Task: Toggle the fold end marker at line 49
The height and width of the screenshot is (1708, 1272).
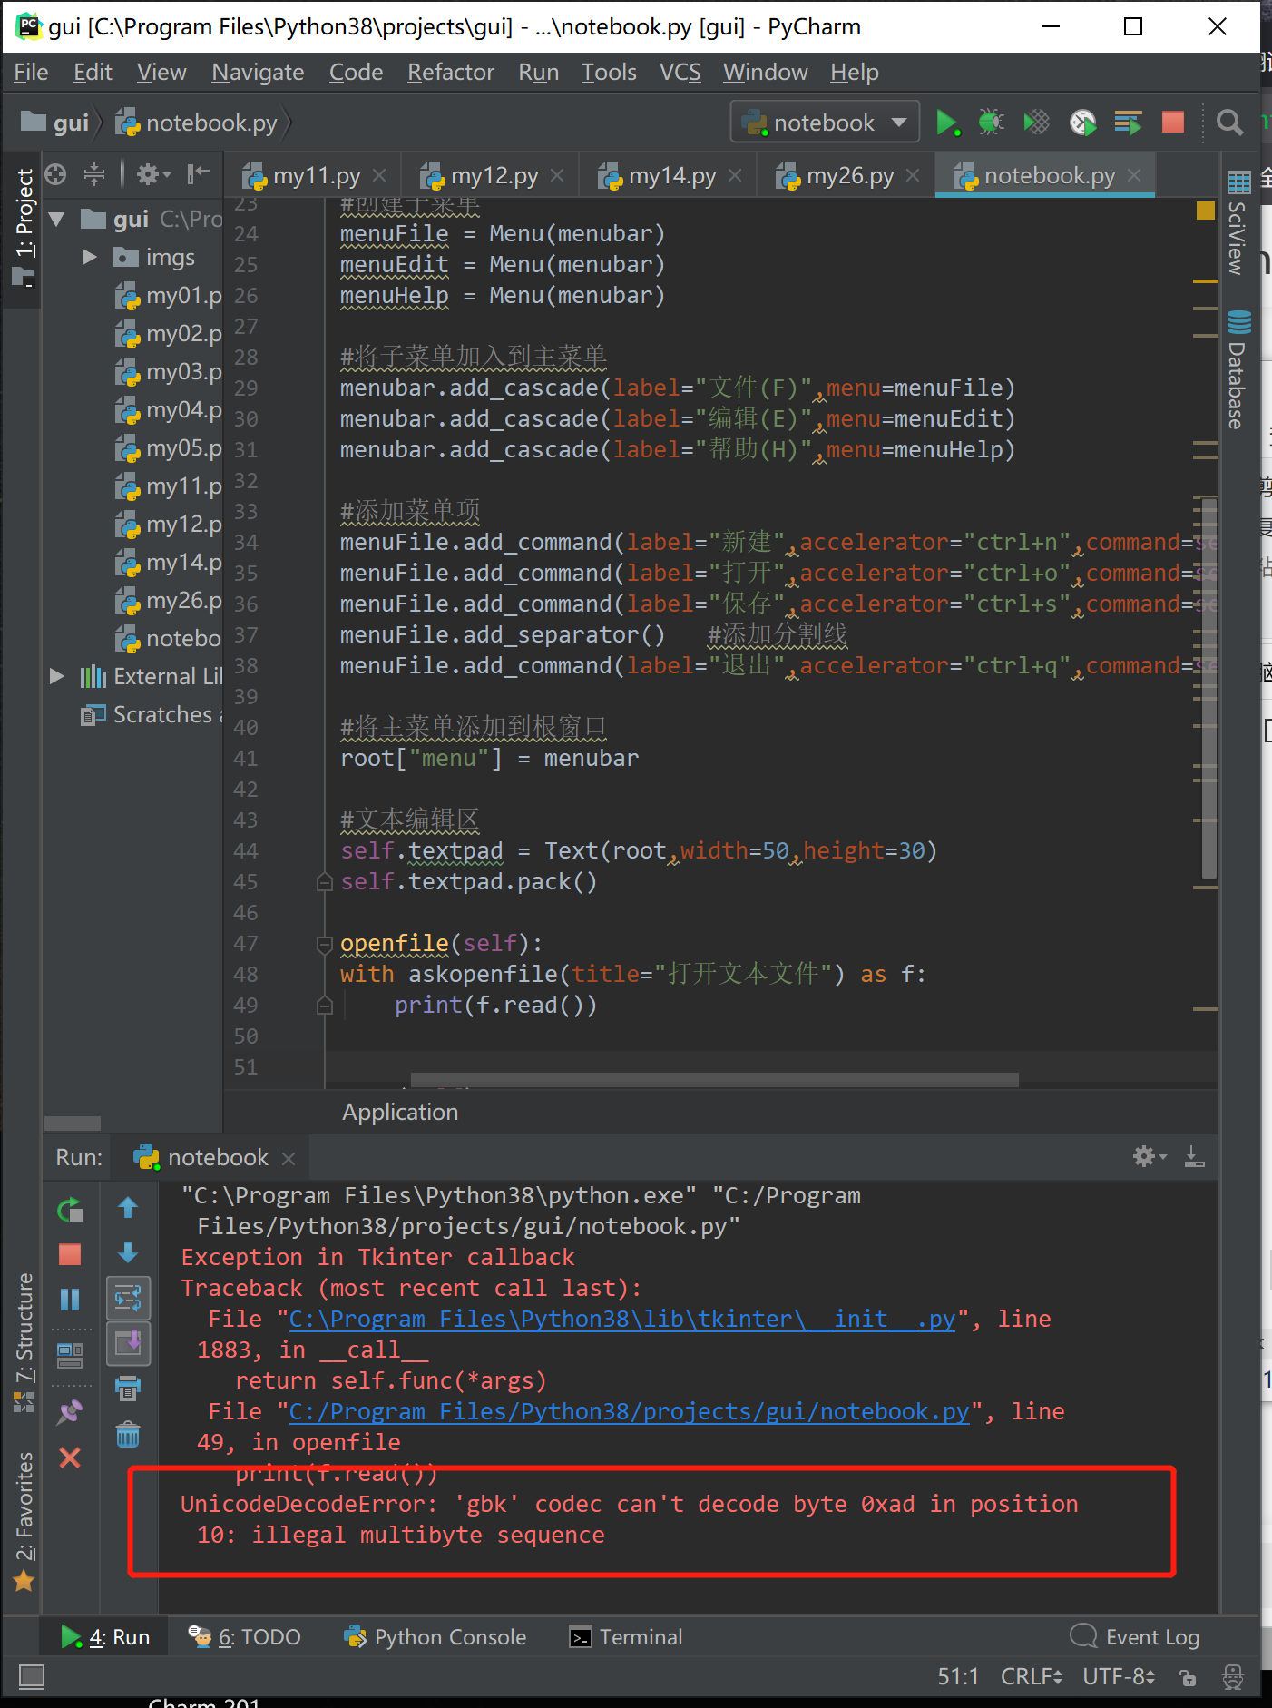Action: coord(324,1005)
